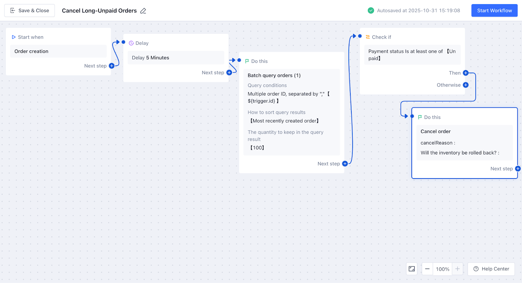Image resolution: width=522 pixels, height=283 pixels.
Task: Click plus icon beside Delay Next step
Action: pyautogui.click(x=229, y=73)
